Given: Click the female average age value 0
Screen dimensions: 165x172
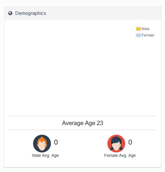Looking at the screenshot, I should pos(130,142).
